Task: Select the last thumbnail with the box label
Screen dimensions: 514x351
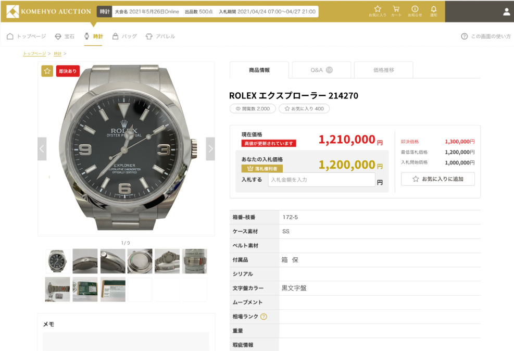Action: click(113, 290)
